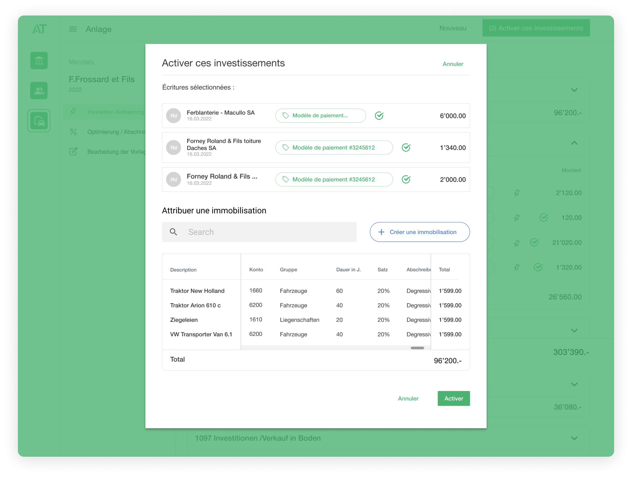Select the Traktor New Holland row
The height and width of the screenshot is (477, 632).
(x=316, y=291)
